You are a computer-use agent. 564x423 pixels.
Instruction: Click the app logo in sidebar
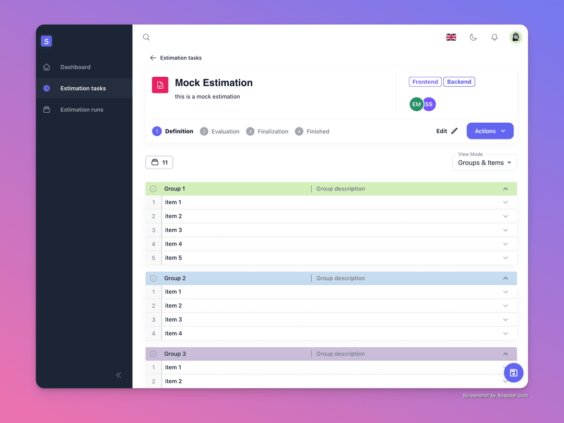coord(46,41)
